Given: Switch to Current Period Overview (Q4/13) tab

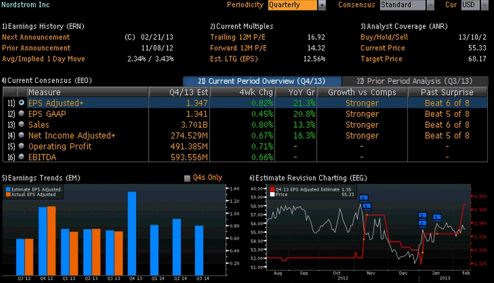Looking at the screenshot, I should (x=262, y=81).
